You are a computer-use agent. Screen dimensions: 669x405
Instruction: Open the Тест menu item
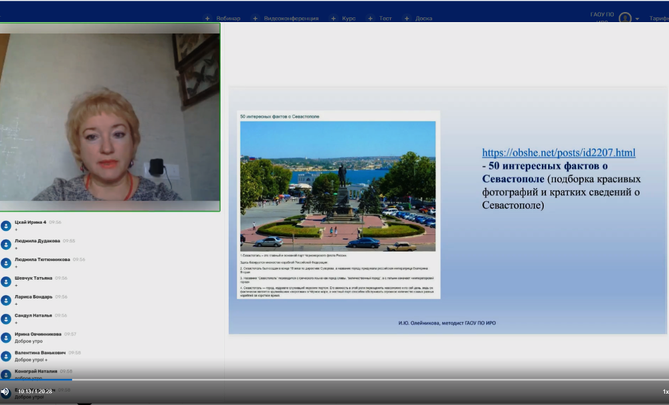[x=385, y=18]
